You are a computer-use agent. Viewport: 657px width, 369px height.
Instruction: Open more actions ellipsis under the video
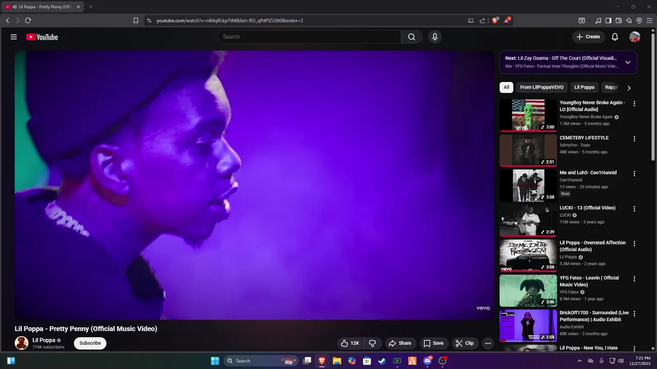(488, 343)
